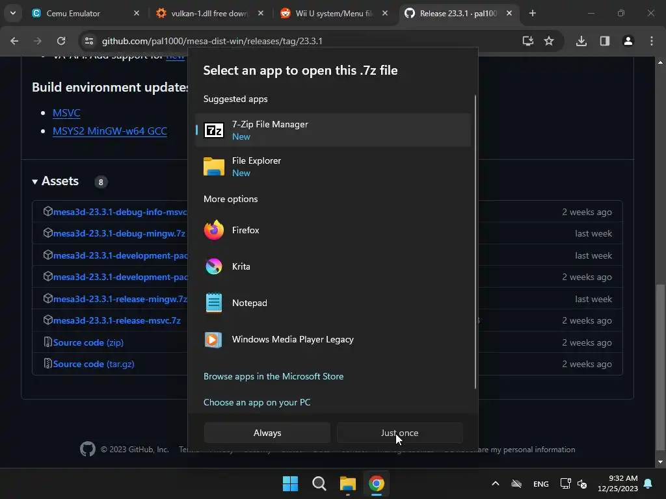
Task: Open a new browser tab
Action: coord(532,13)
